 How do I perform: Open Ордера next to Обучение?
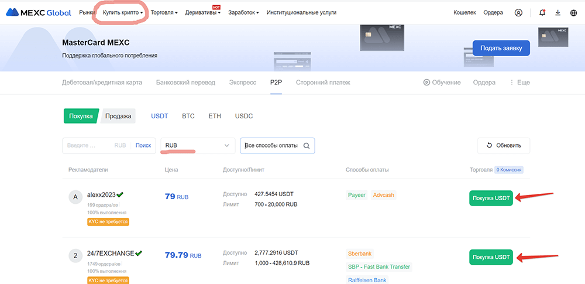pyautogui.click(x=484, y=83)
